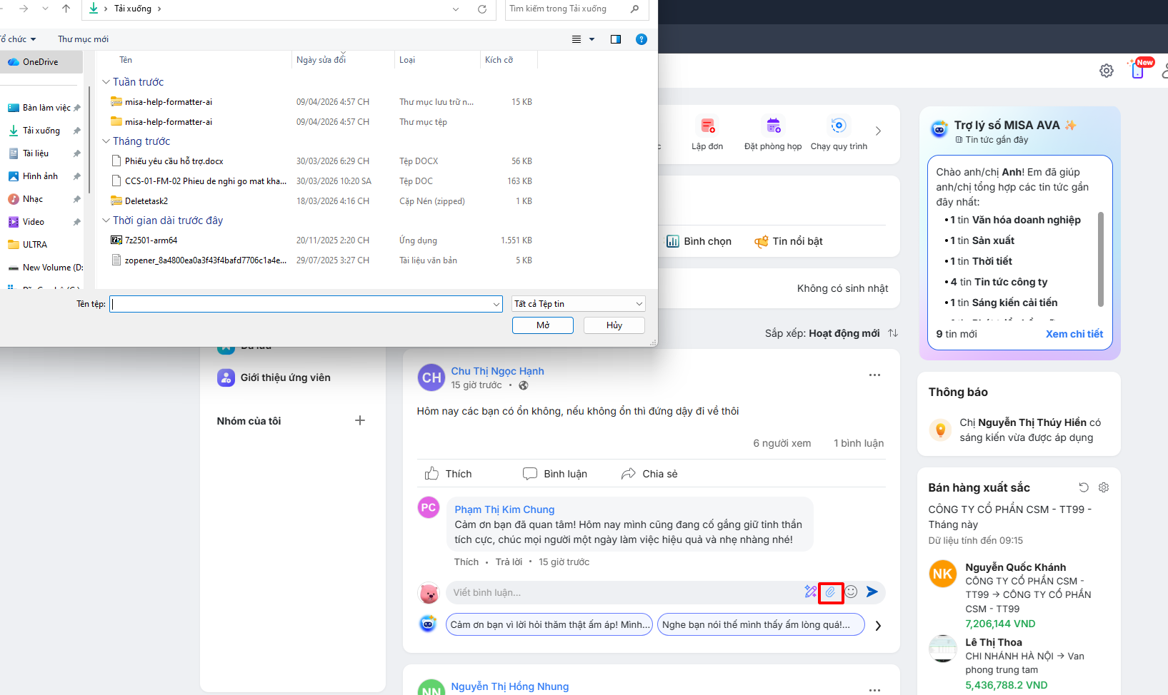The width and height of the screenshot is (1168, 695).
Task: Switch to the Bình chọn tab
Action: [699, 241]
